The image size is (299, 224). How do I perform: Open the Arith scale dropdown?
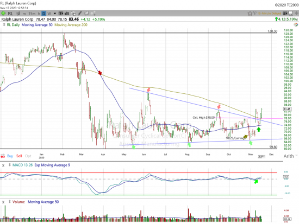click(x=290, y=156)
